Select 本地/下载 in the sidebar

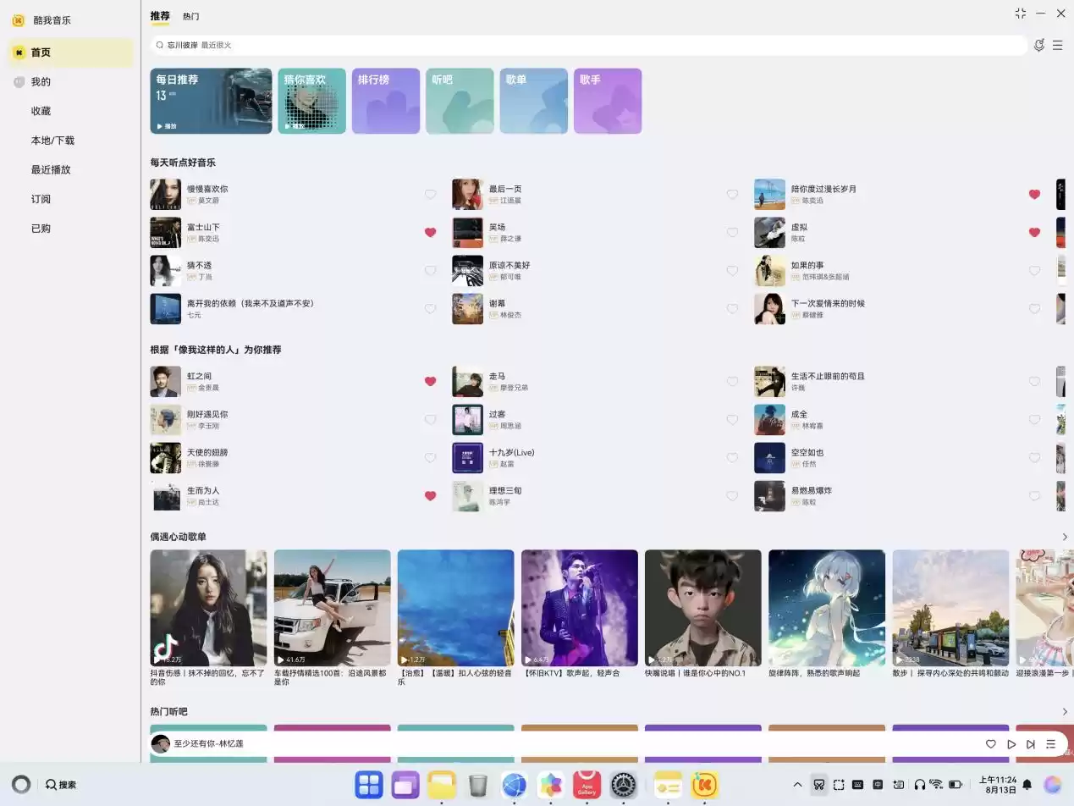[x=52, y=140]
